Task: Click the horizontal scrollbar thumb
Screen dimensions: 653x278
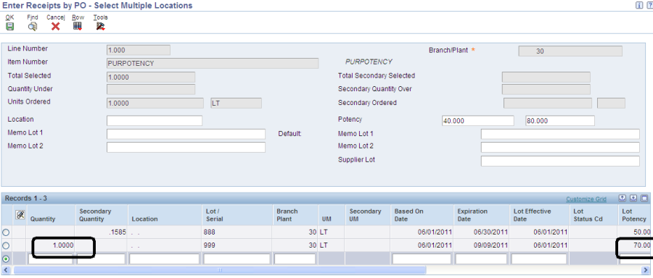Action: 219,270
